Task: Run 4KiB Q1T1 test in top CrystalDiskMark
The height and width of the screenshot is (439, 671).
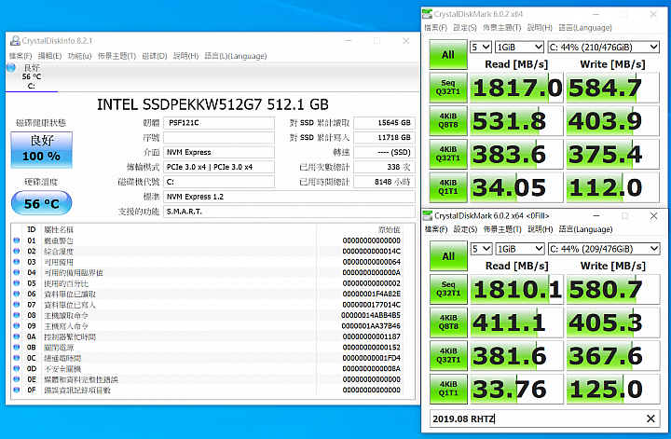Action: (448, 187)
